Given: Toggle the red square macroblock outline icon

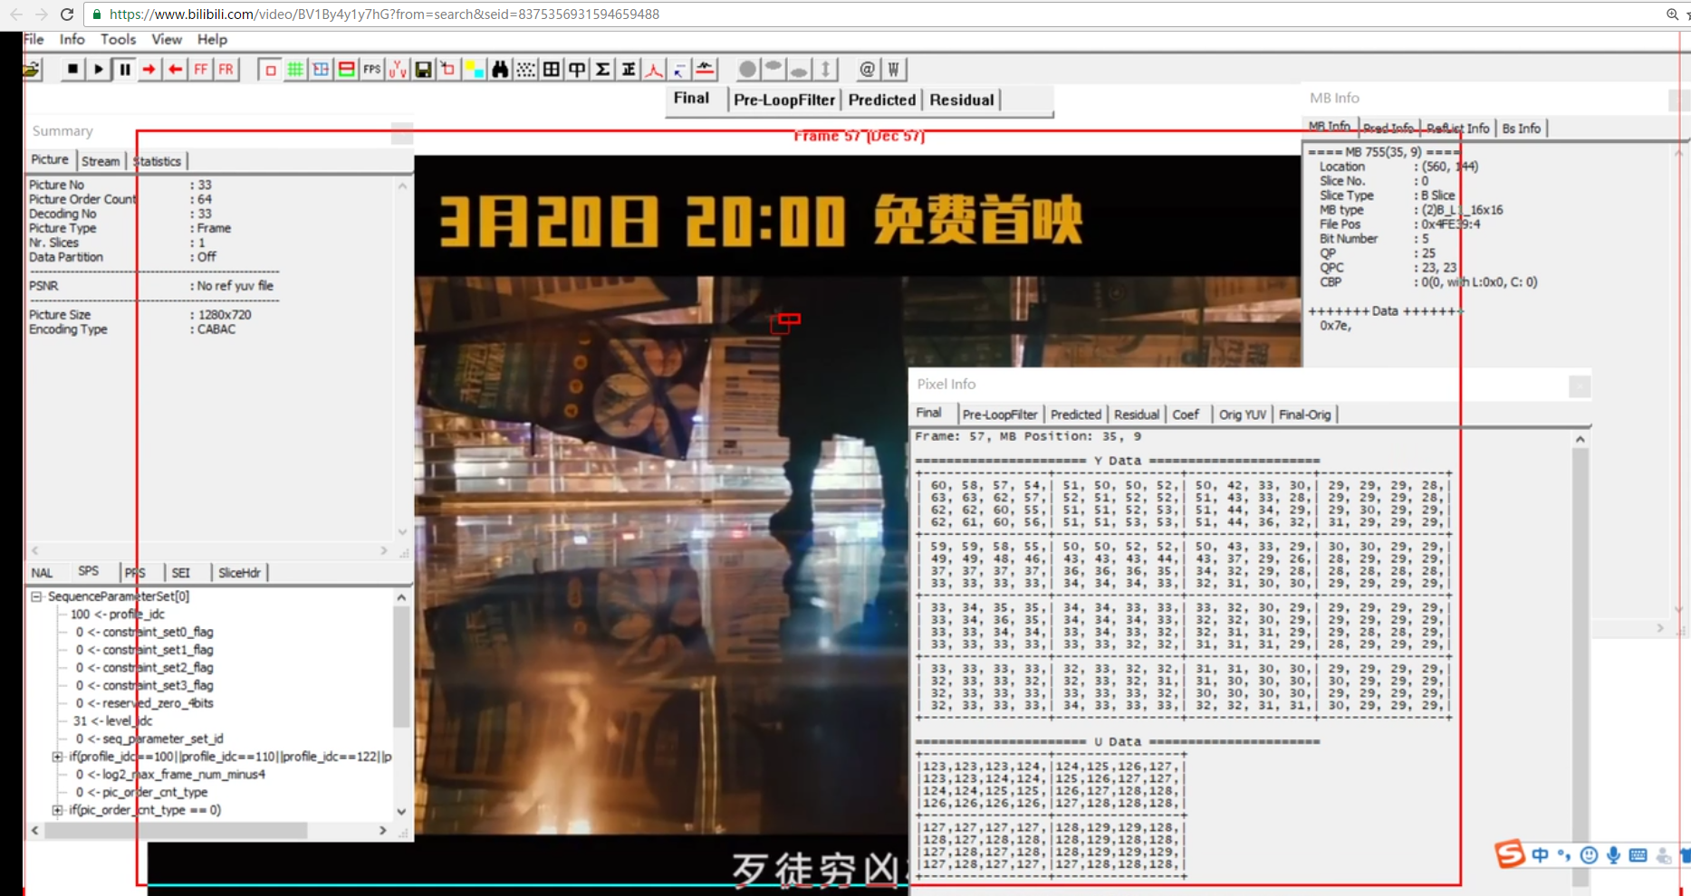Looking at the screenshot, I should coord(270,70).
